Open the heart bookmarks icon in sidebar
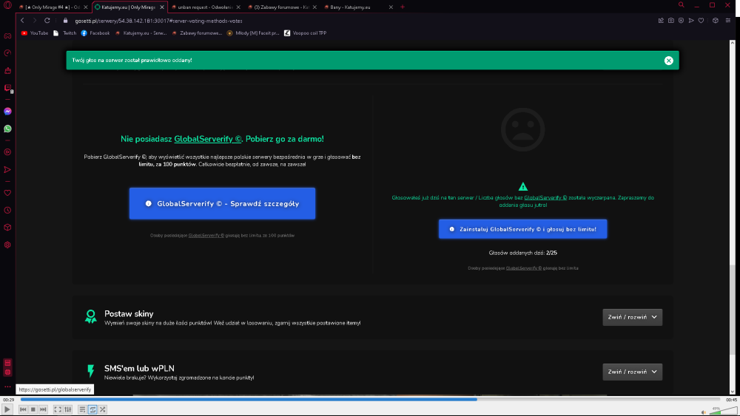This screenshot has width=740, height=416. coord(7,193)
